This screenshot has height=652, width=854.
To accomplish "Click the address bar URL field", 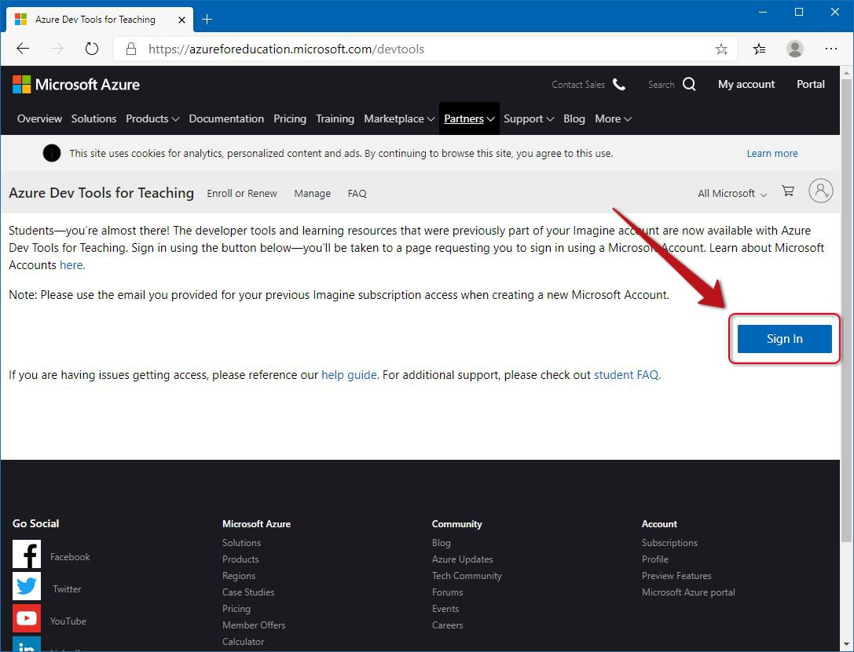I will point(424,49).
